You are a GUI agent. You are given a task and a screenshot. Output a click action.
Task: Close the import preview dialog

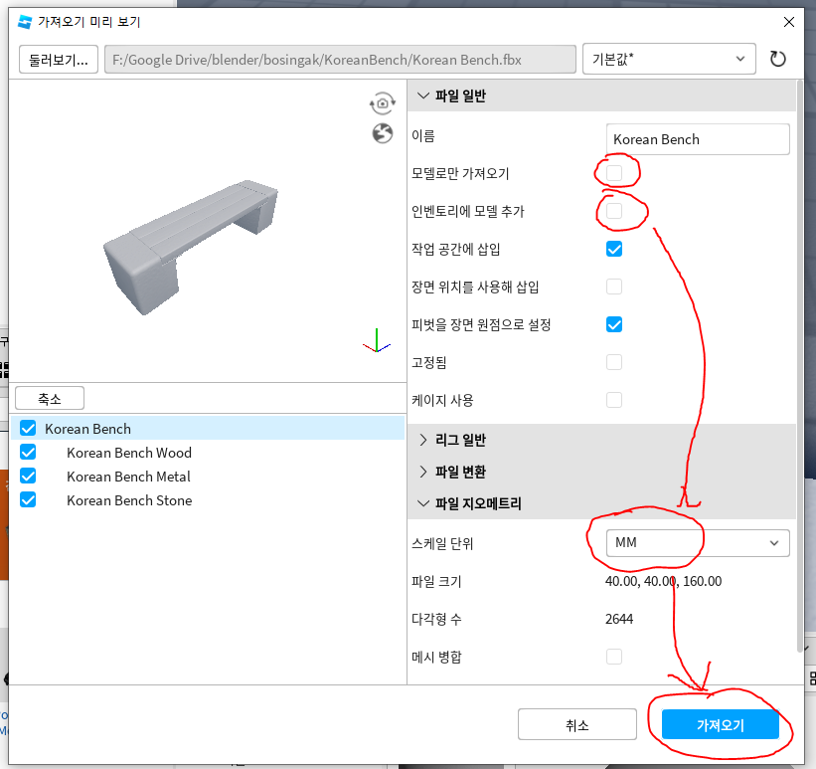pos(789,22)
